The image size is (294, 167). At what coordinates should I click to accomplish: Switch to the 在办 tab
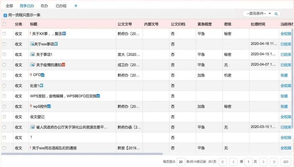44,6
